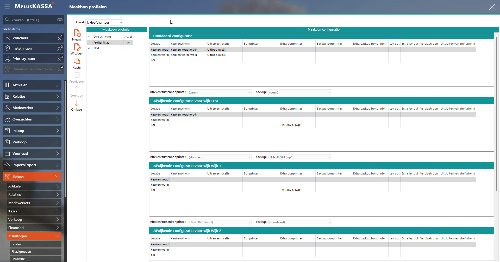Open Filialen menu entry
The width and height of the screenshot is (500, 262).
[x=36, y=244]
